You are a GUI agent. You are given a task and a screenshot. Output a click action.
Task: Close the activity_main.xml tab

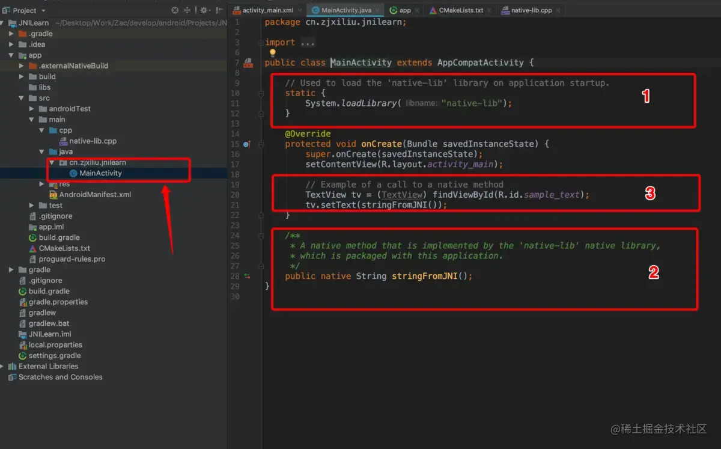click(301, 10)
